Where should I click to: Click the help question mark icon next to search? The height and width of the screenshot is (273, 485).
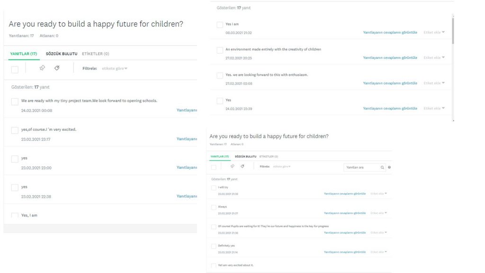tap(389, 167)
